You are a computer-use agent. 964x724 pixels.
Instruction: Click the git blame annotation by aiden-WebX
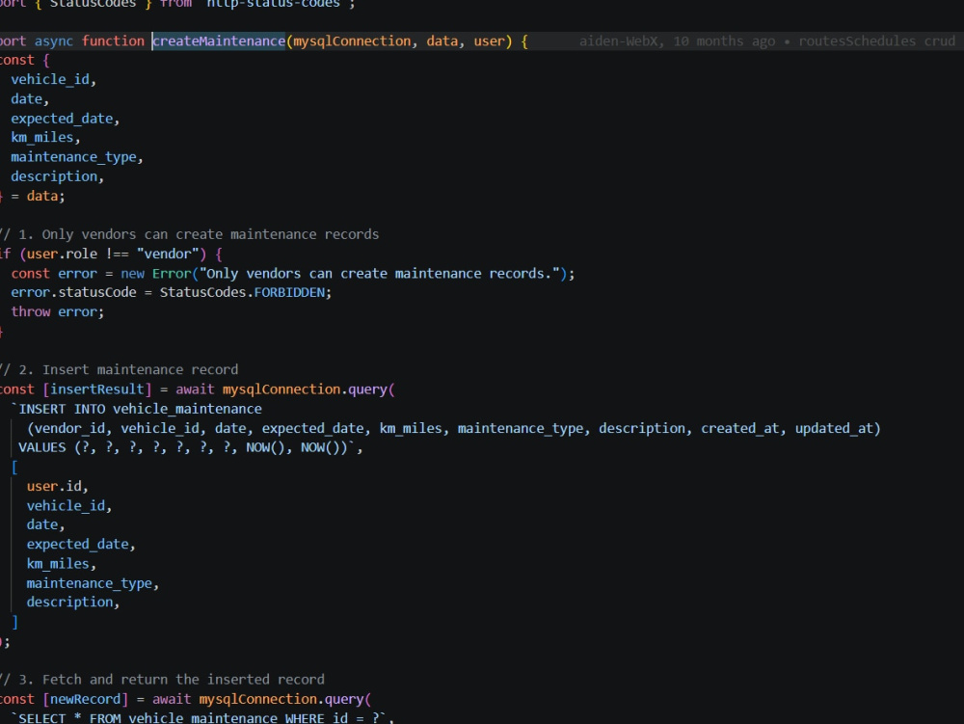click(x=767, y=41)
